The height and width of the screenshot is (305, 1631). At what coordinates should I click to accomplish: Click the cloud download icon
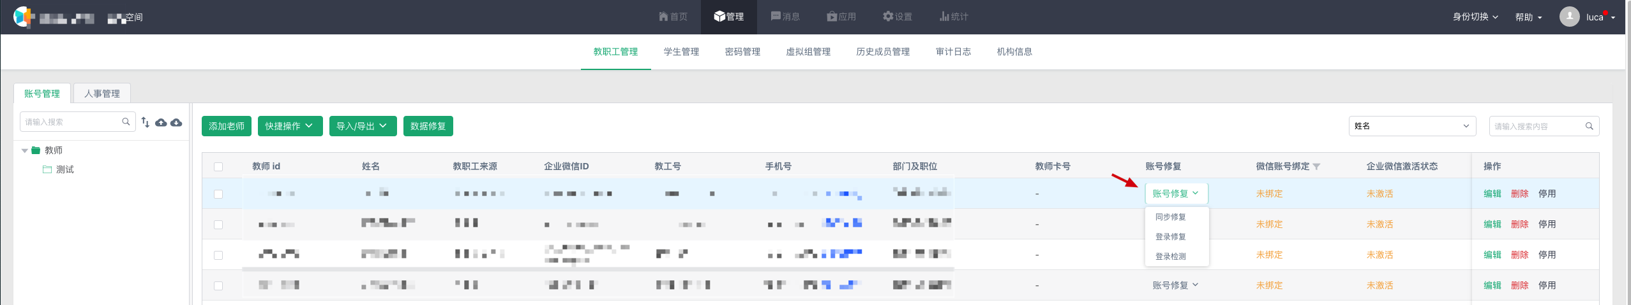pos(176,122)
